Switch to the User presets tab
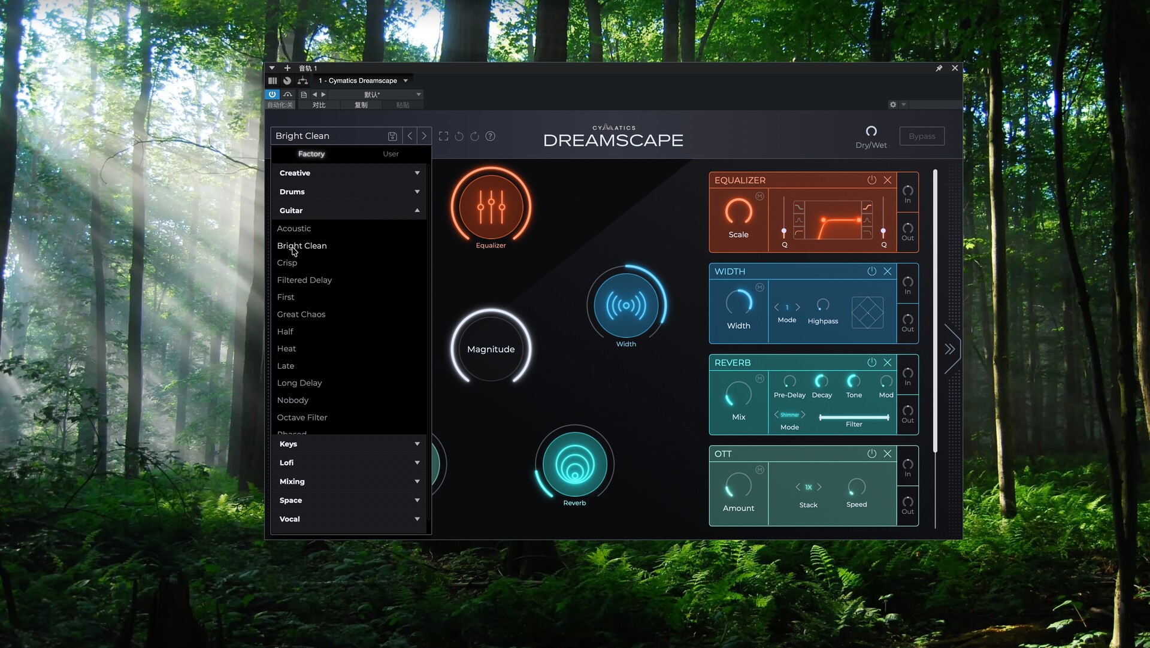Viewport: 1150px width, 648px height. pyautogui.click(x=390, y=153)
